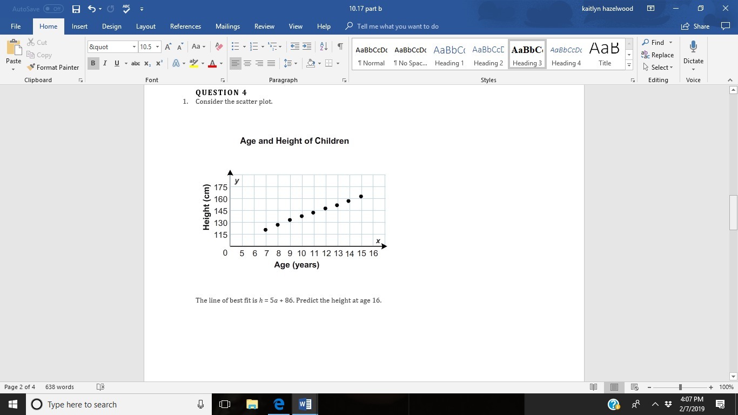
Task: Click the zoom slider handle
Action: click(680, 387)
